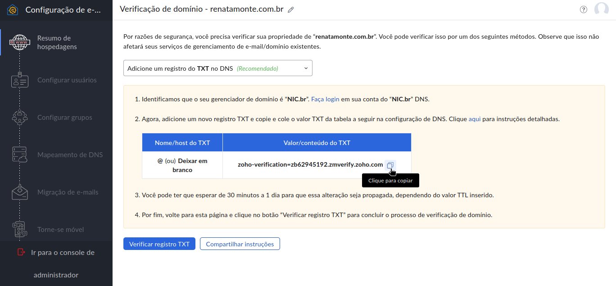The width and height of the screenshot is (616, 286).
Task: Open the user profile avatar
Action: [x=602, y=9]
